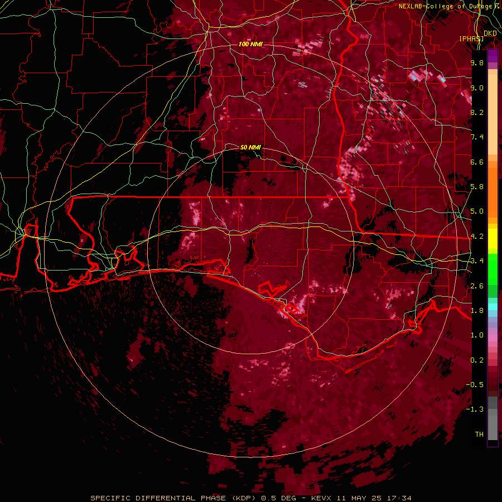Click the -1.3 scale value

point(475,409)
